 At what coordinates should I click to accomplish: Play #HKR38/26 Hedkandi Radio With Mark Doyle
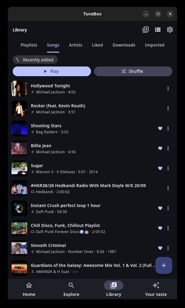pyautogui.click(x=88, y=186)
